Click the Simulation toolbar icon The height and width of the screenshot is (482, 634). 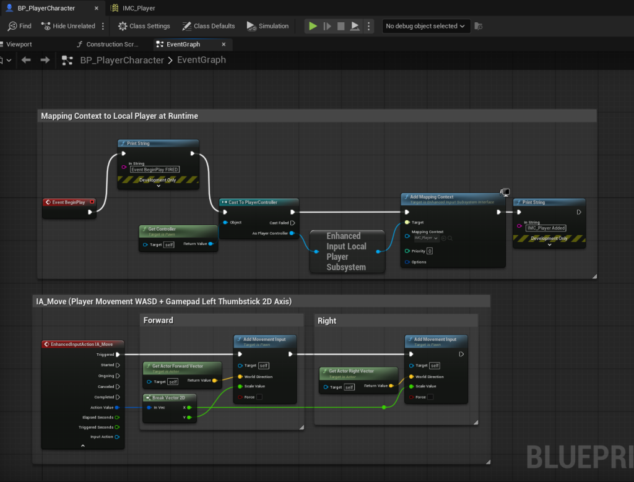(251, 26)
